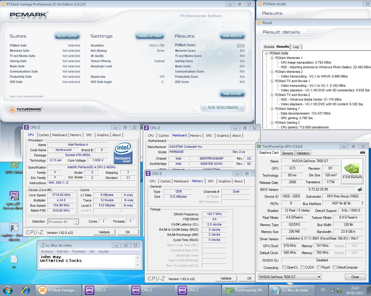Click the PCMark Vantage taskbar button

point(58,290)
